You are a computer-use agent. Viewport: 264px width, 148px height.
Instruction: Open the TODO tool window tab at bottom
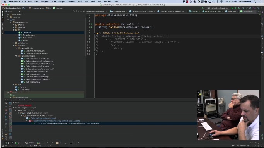click(x=29, y=143)
